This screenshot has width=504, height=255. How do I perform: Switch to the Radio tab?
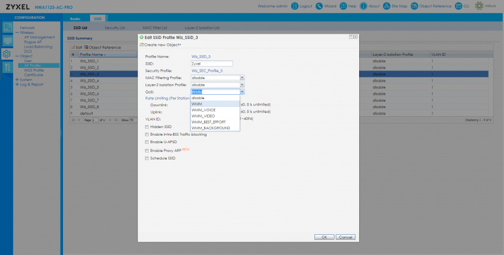click(x=75, y=19)
